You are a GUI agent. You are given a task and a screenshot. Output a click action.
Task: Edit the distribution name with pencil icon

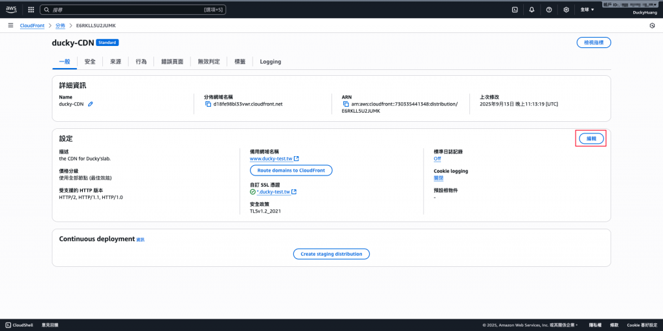[91, 104]
